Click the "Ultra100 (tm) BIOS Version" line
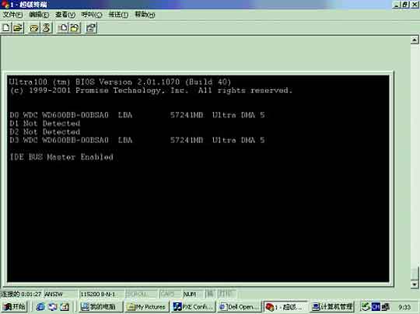The width and height of the screenshot is (420, 314). tap(120, 82)
